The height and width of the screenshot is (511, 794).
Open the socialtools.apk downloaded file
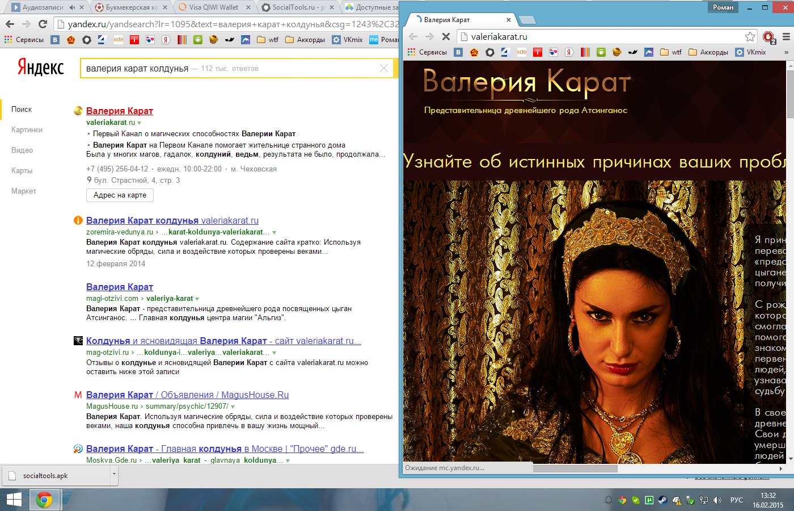56,476
